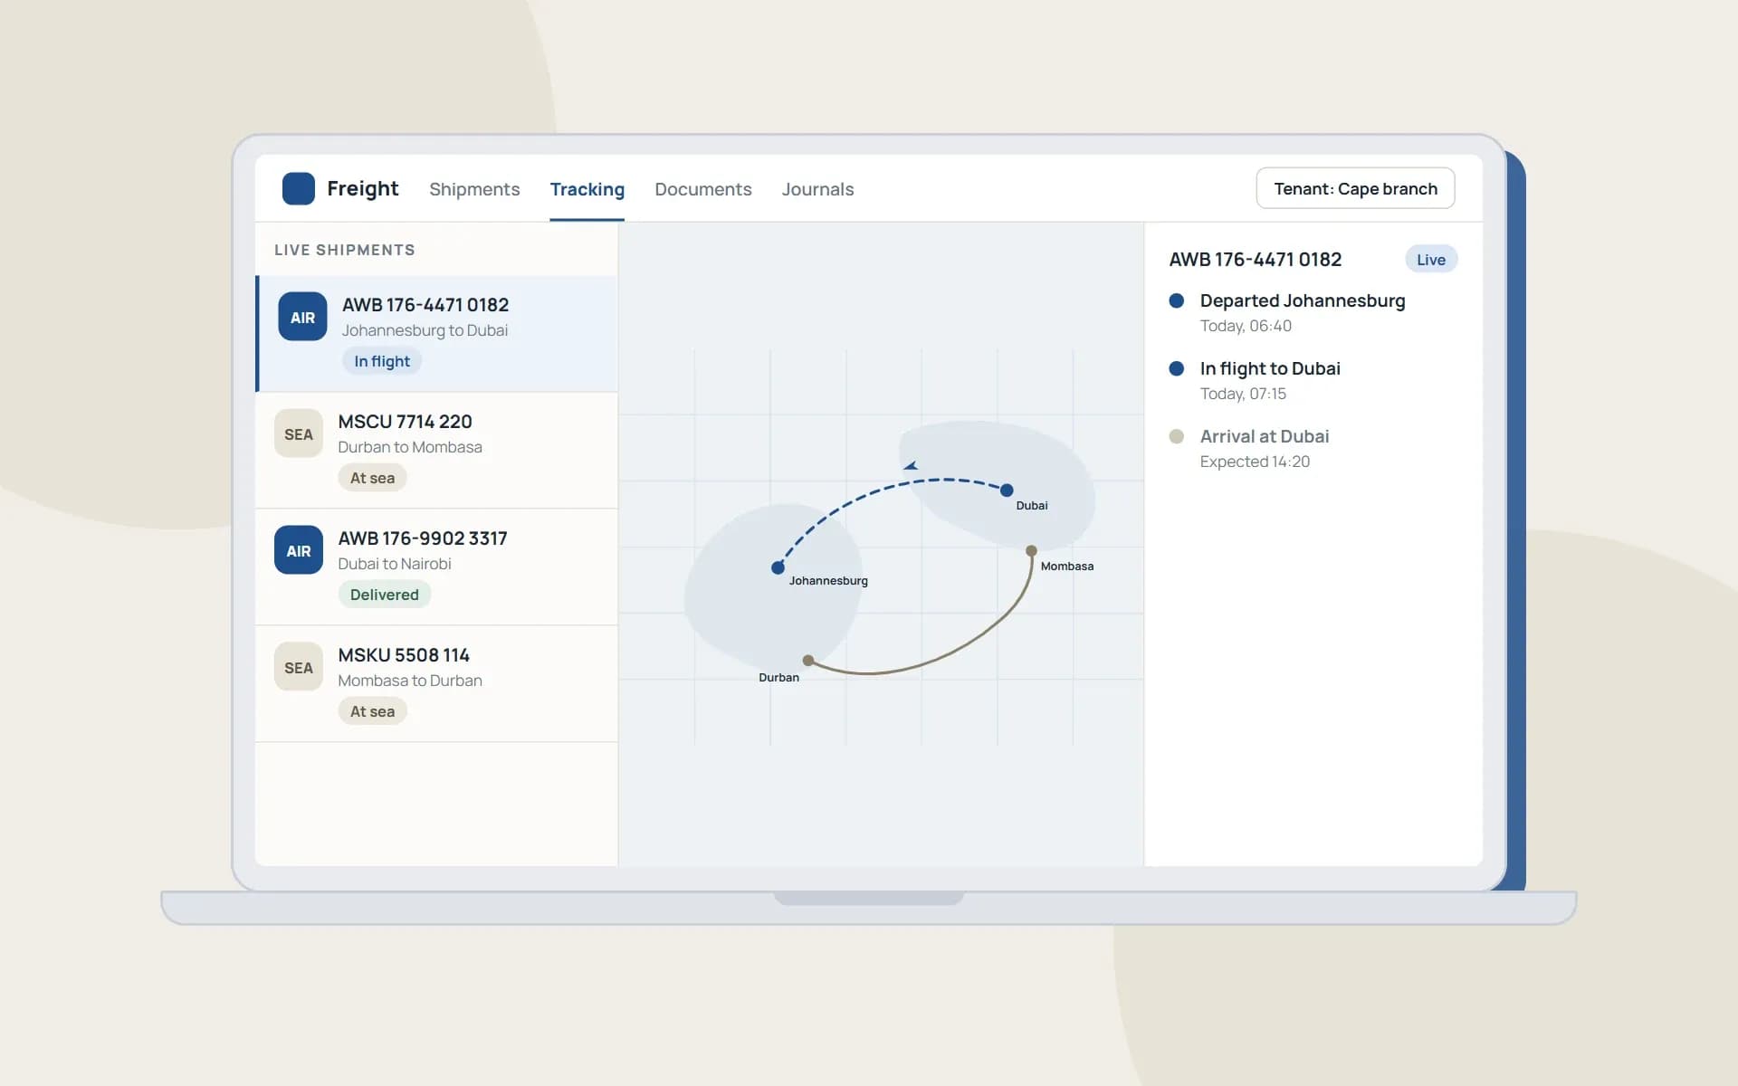This screenshot has width=1738, height=1086.
Task: Select AIR badge of AWB 176-4471 0182
Action: coord(302,317)
